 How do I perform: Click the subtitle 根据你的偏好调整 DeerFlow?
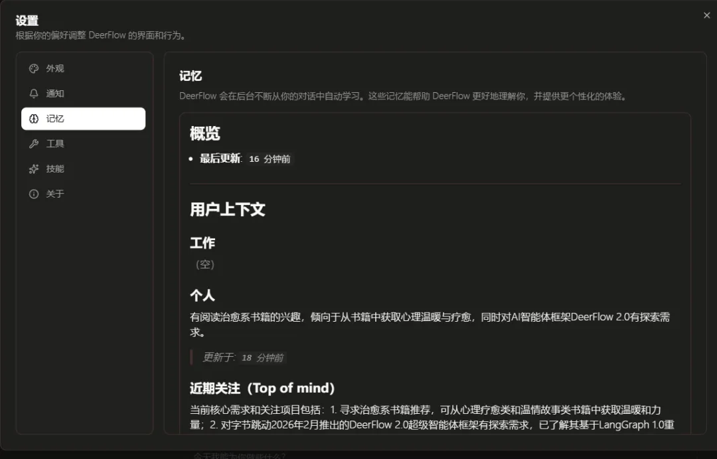click(102, 36)
